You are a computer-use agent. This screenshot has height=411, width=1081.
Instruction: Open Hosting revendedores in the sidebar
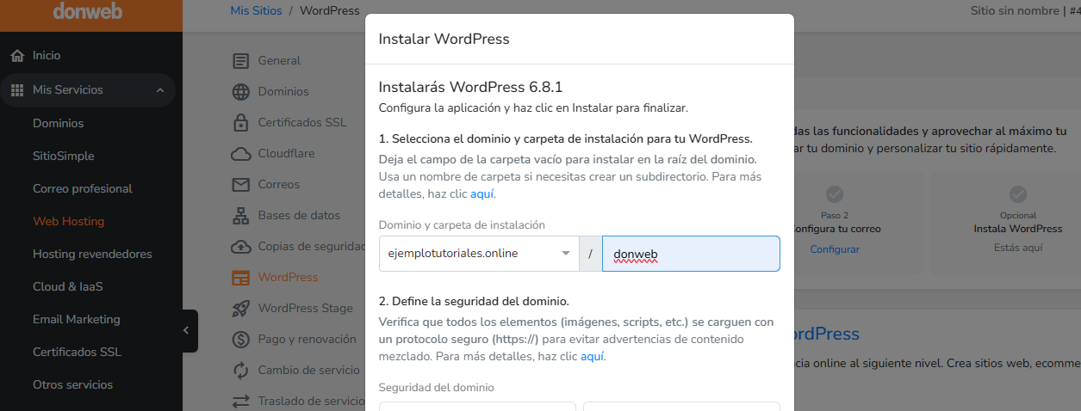click(x=92, y=254)
